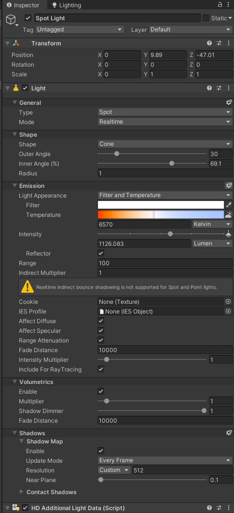Pick Filter color with the eyedropper

tap(229, 205)
